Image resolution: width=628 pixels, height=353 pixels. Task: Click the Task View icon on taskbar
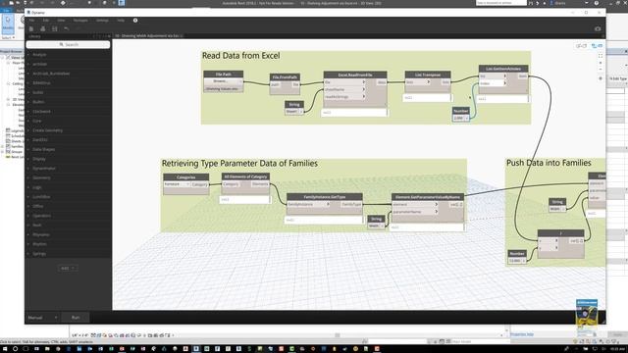[26, 349]
